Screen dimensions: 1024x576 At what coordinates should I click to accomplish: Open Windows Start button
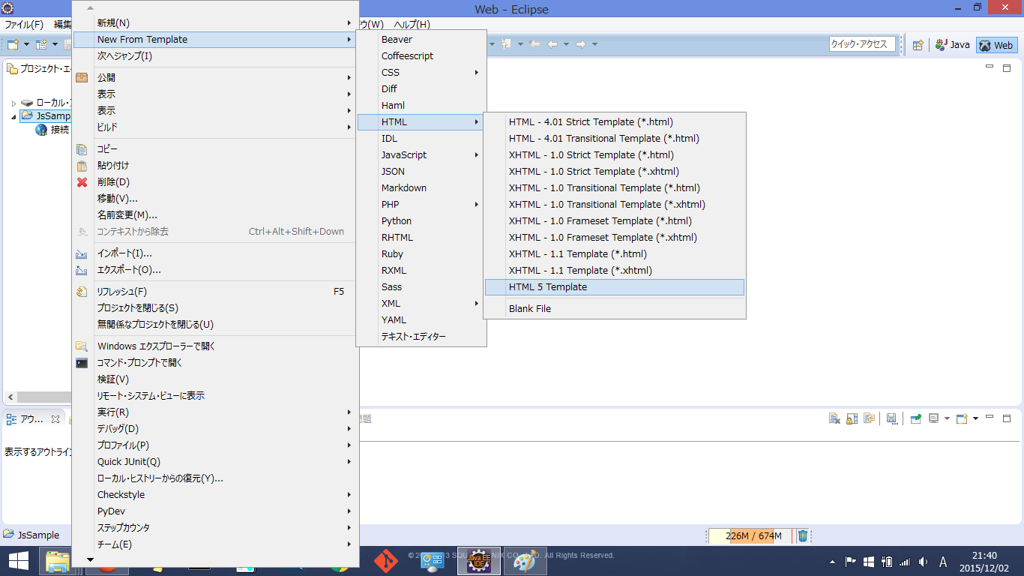[19, 561]
